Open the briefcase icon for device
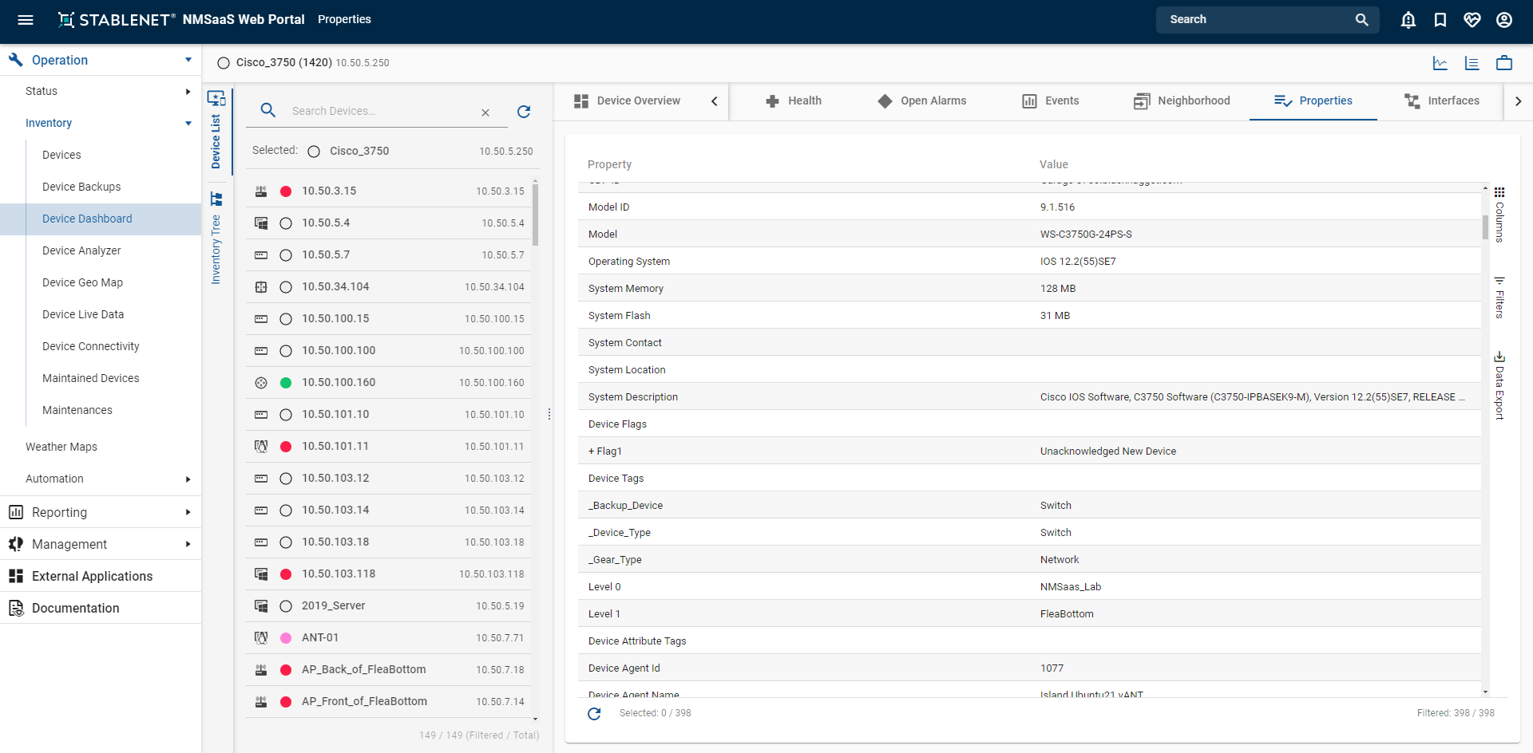Viewport: 1533px width, 753px height. [x=1504, y=63]
